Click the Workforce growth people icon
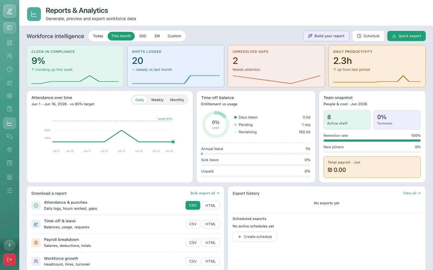Viewport: 433px width, 270px height. 36,261
